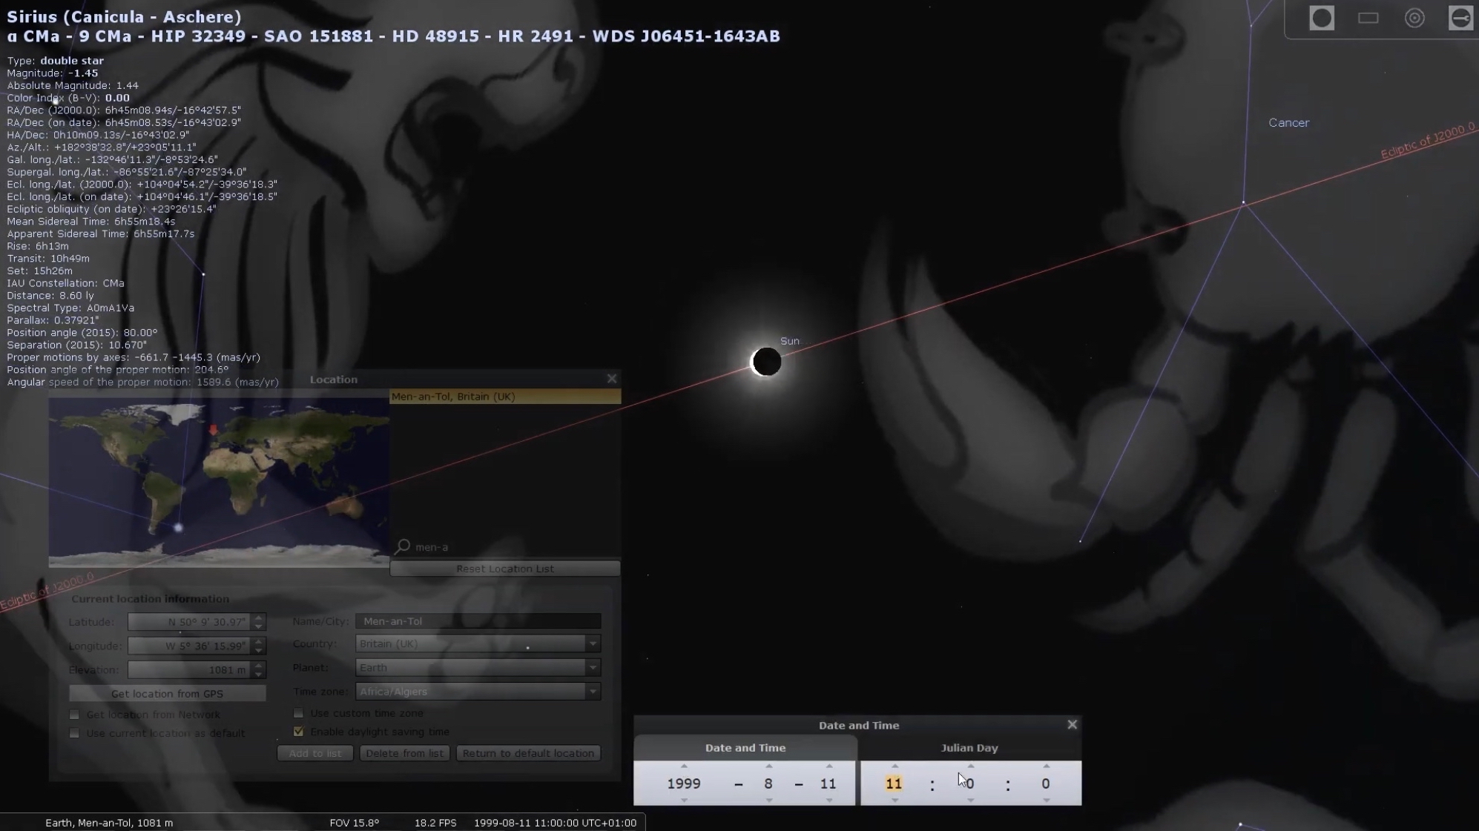
Task: Select the Date and Time tab
Action: (x=745, y=748)
